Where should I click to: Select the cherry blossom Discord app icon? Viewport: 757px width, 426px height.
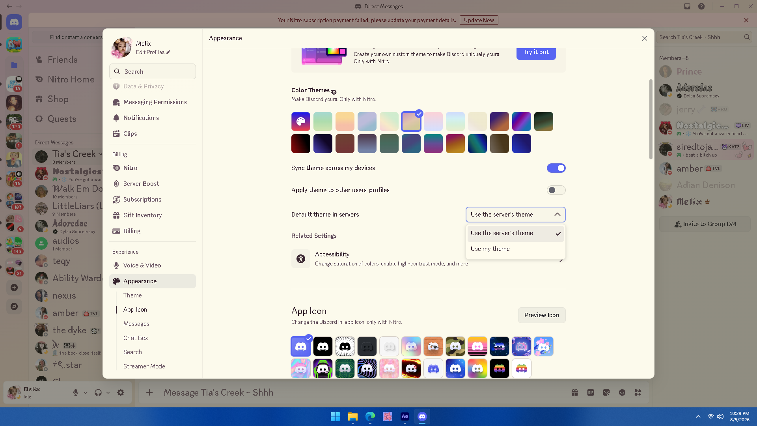(544, 346)
